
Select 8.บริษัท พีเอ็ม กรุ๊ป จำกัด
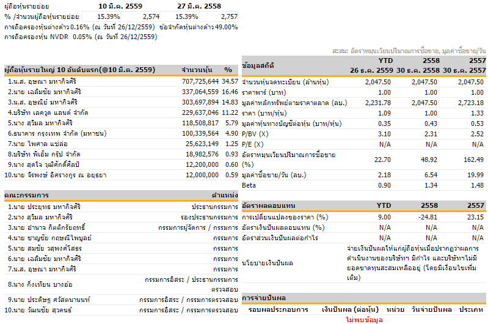coord(44,154)
